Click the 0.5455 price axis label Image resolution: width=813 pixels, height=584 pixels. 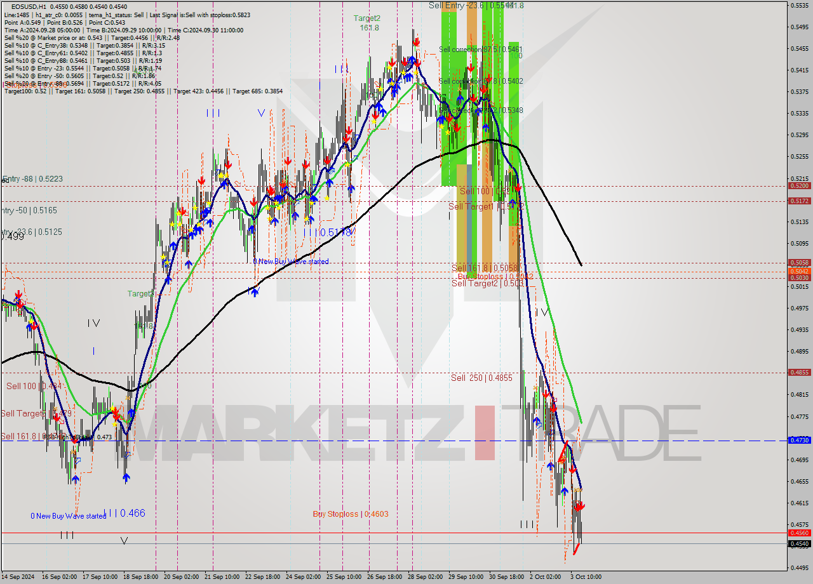coord(799,48)
